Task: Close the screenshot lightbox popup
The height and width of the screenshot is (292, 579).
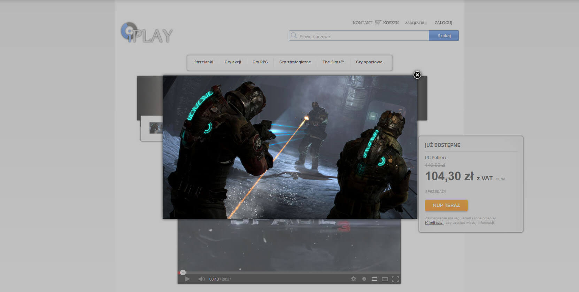Action: (x=417, y=75)
